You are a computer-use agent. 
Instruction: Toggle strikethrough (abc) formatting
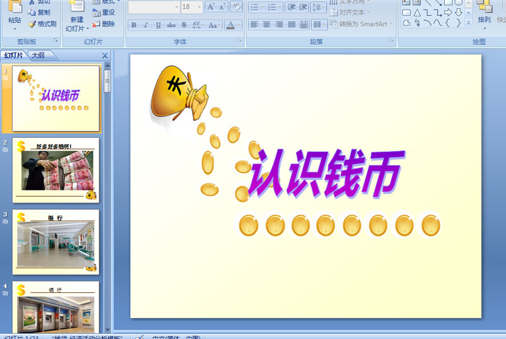click(171, 25)
